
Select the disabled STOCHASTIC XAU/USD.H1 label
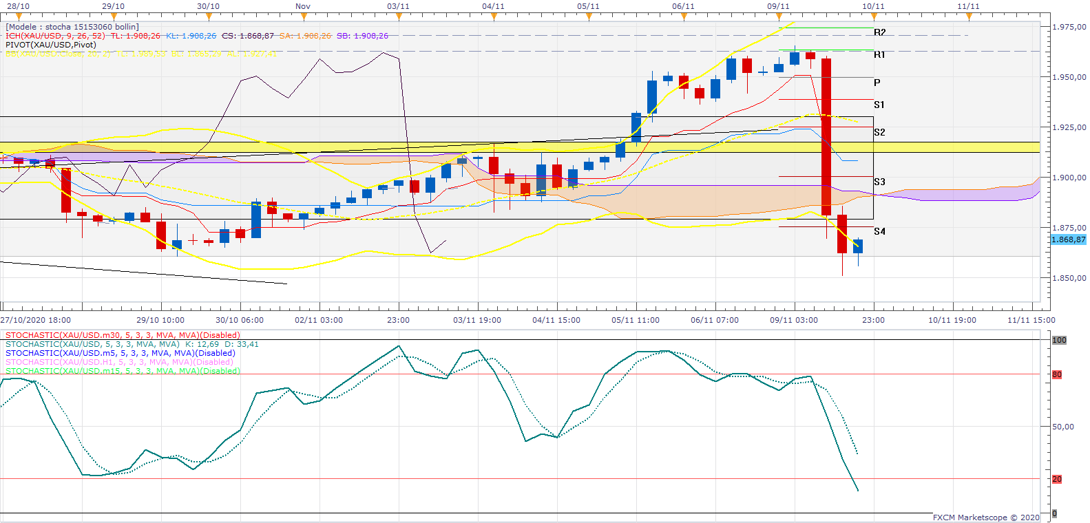119,362
